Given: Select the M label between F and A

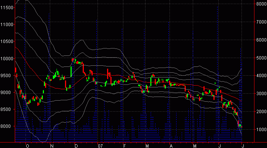Looking at the screenshot, I should (x=147, y=146).
